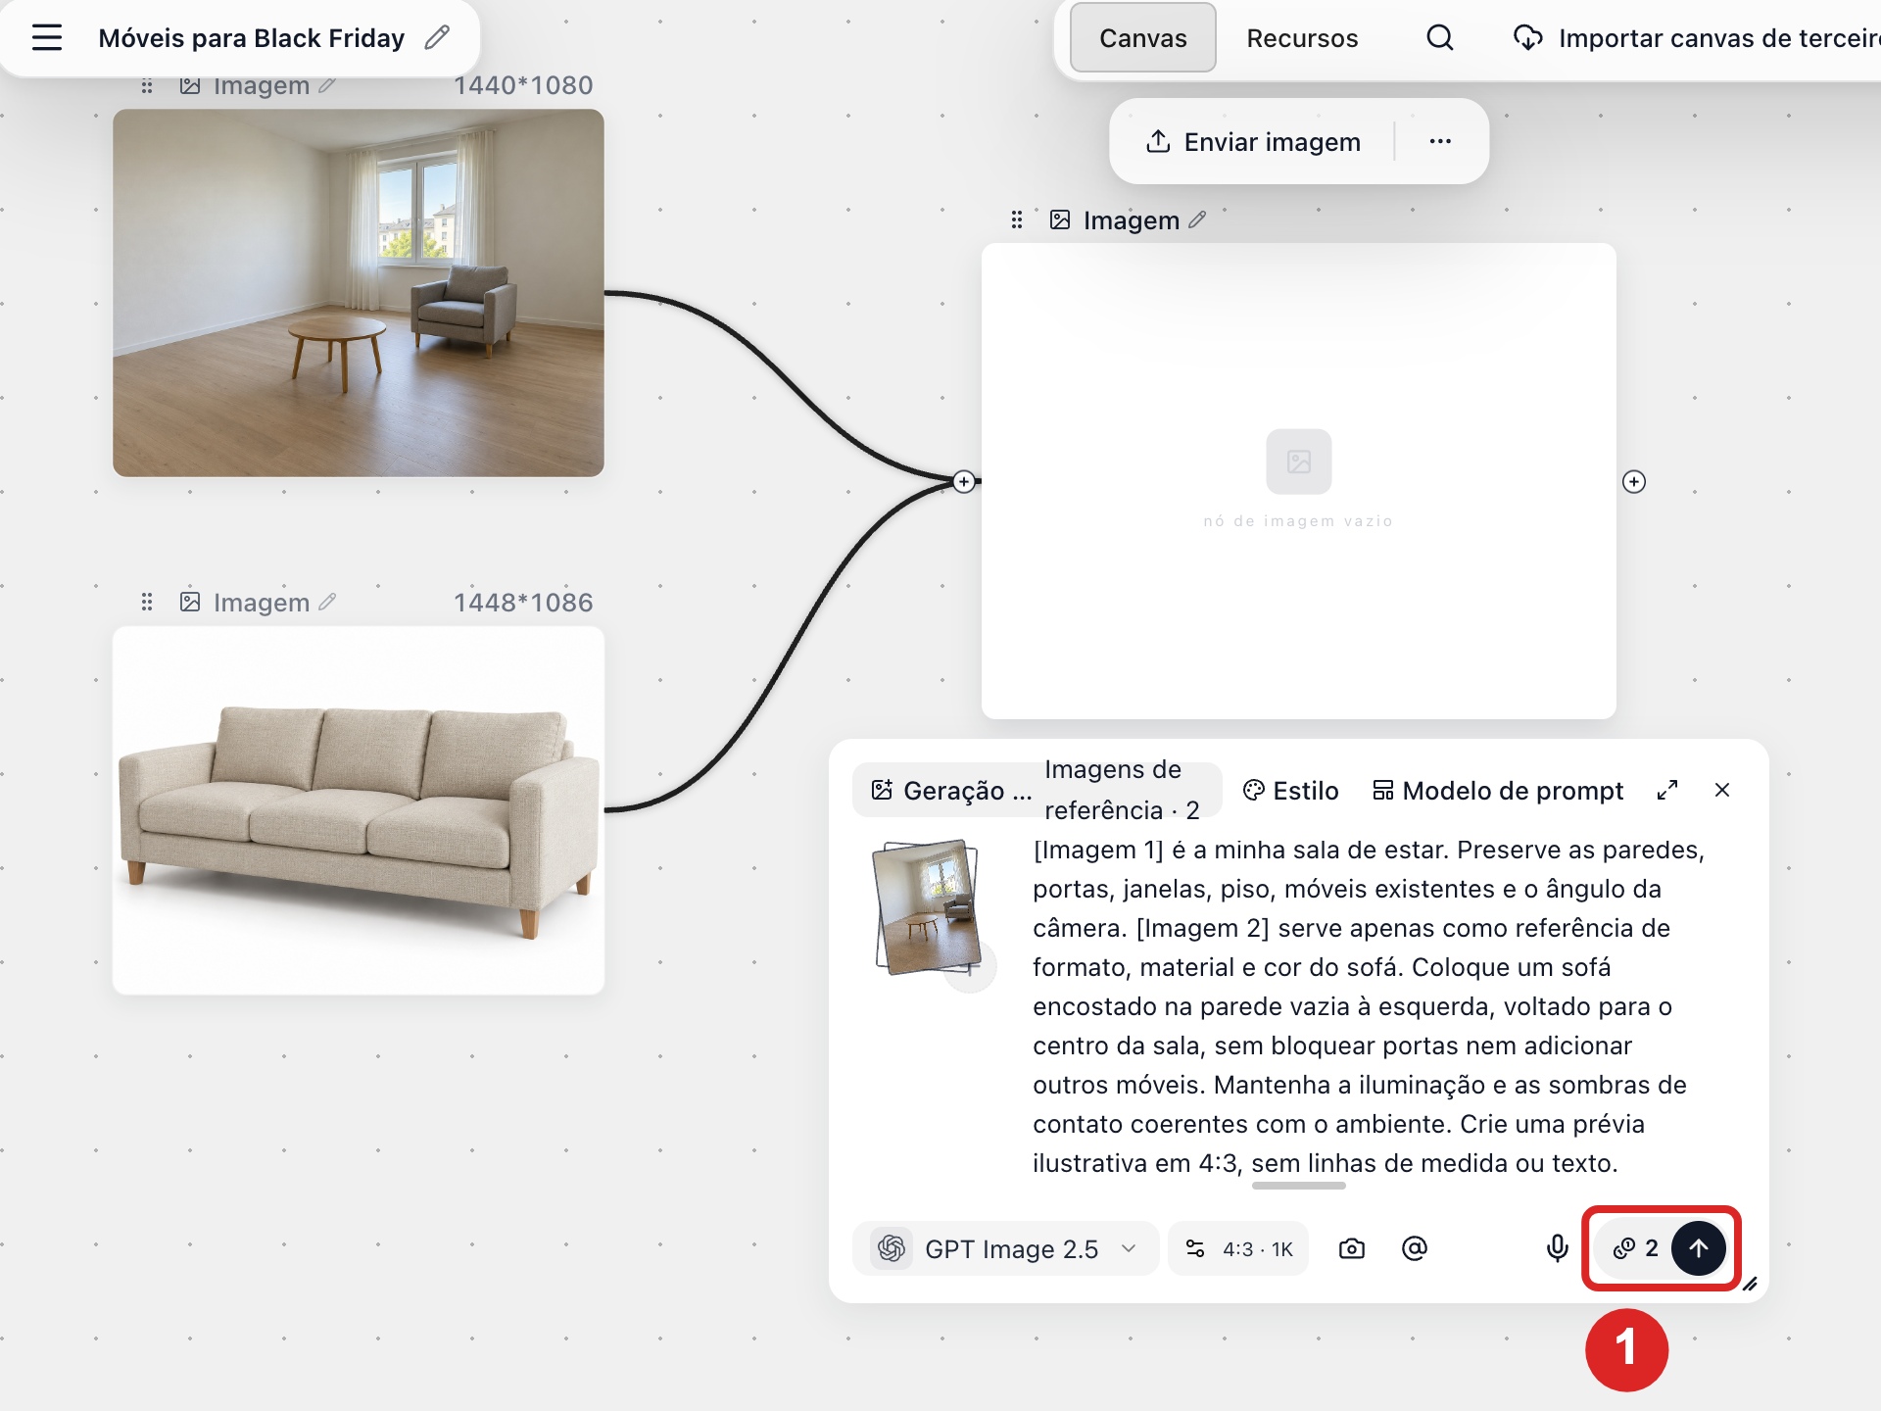Rename the 1448*1086 image node via pencil icon
Image resolution: width=1881 pixels, height=1411 pixels.
click(327, 602)
